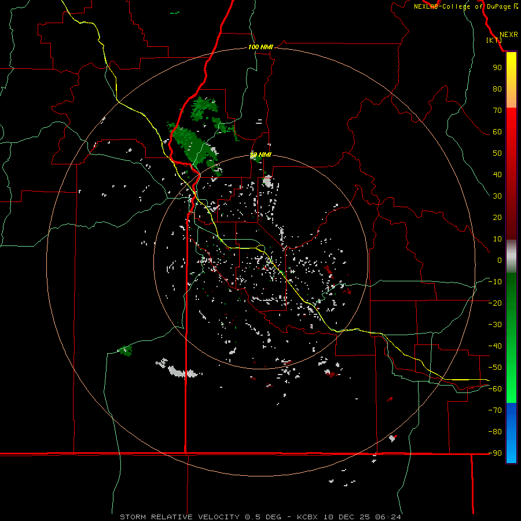Click the 90 value on velocity scale
The width and height of the screenshot is (521, 521).
(x=497, y=68)
